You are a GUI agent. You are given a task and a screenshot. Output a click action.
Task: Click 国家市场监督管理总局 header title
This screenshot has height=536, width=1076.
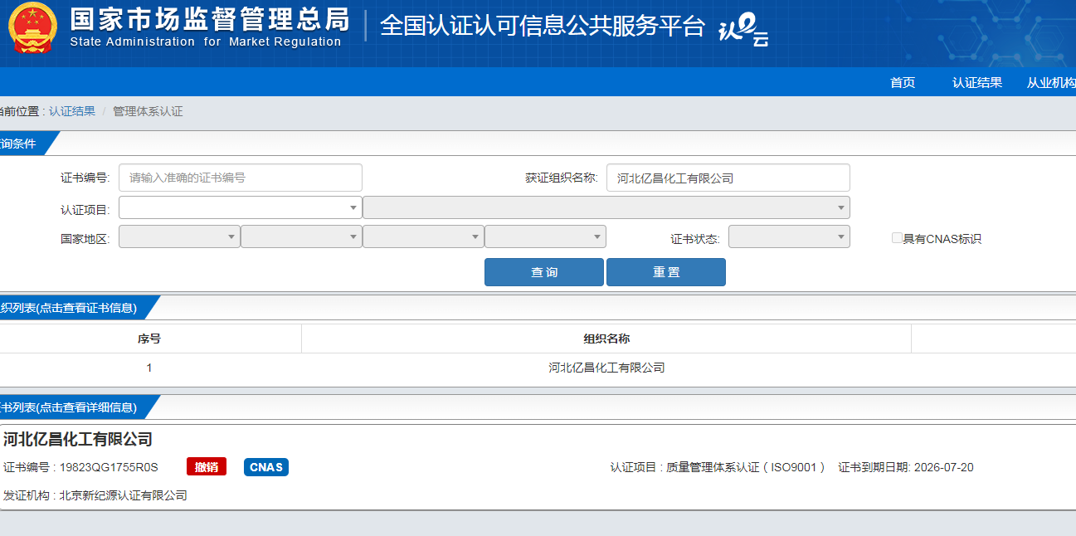(x=209, y=19)
